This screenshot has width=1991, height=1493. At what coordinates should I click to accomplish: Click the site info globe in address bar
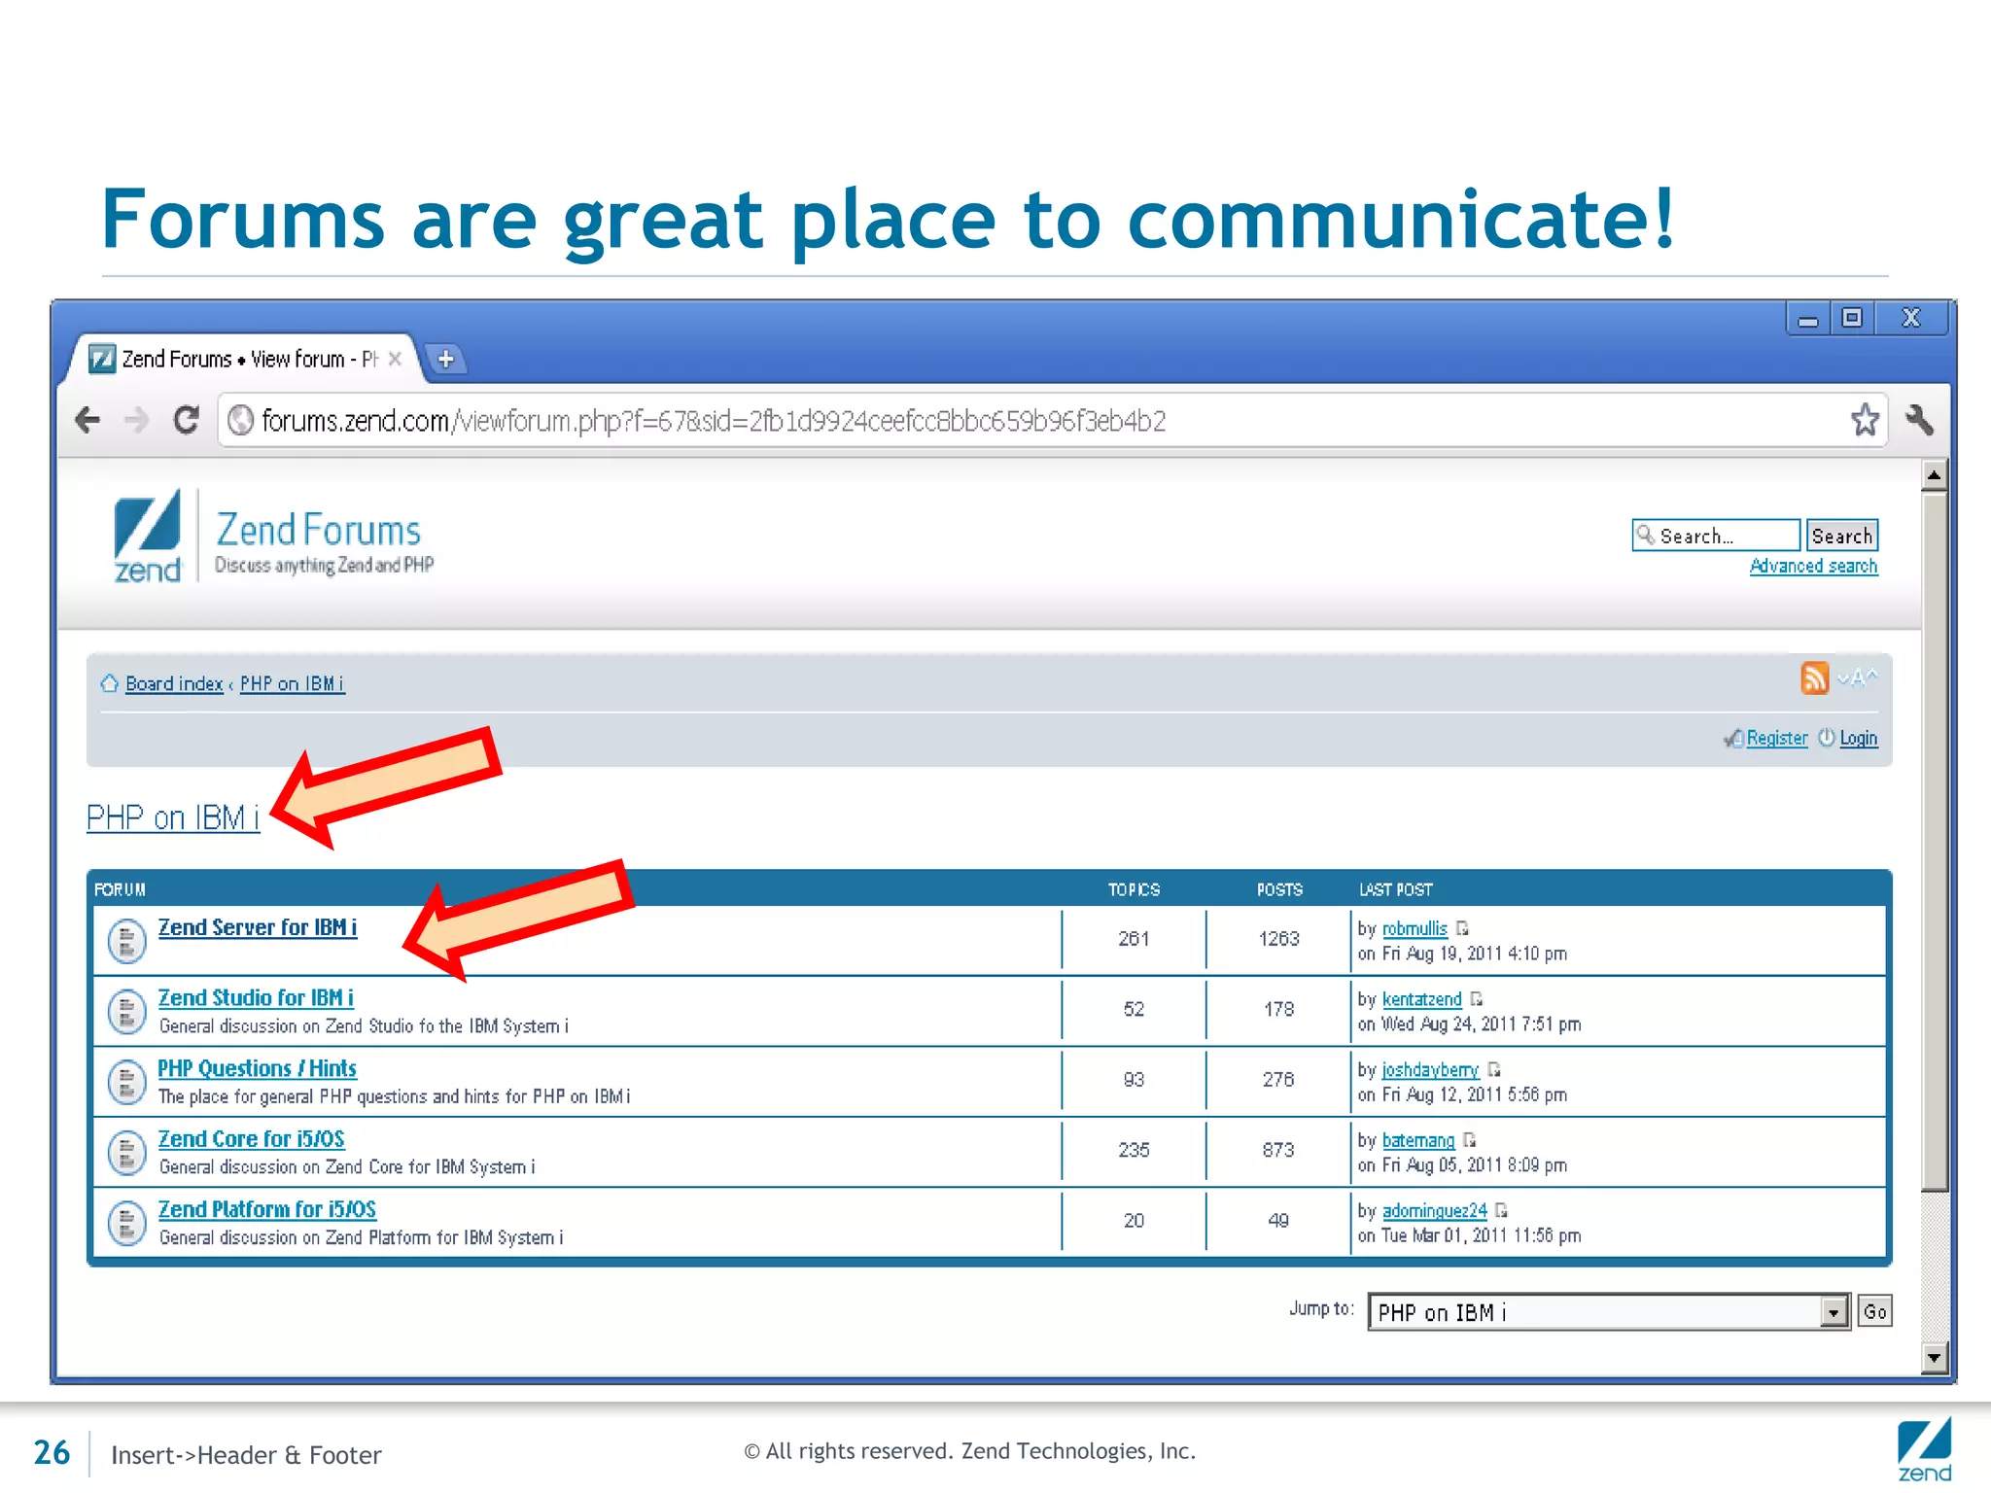[240, 420]
